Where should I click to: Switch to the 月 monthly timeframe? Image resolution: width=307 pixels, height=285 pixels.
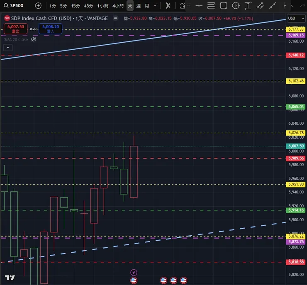click(147, 6)
